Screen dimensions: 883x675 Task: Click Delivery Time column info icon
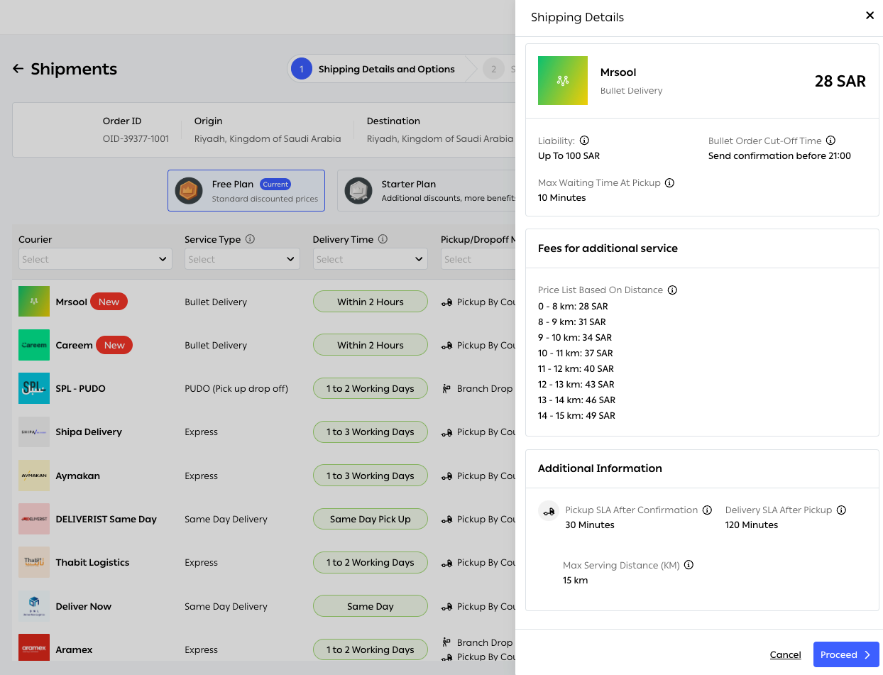click(383, 239)
